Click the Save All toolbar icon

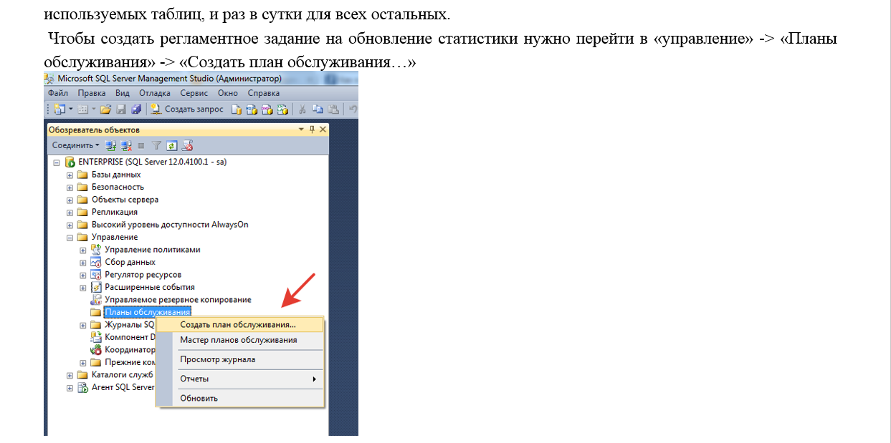[135, 109]
